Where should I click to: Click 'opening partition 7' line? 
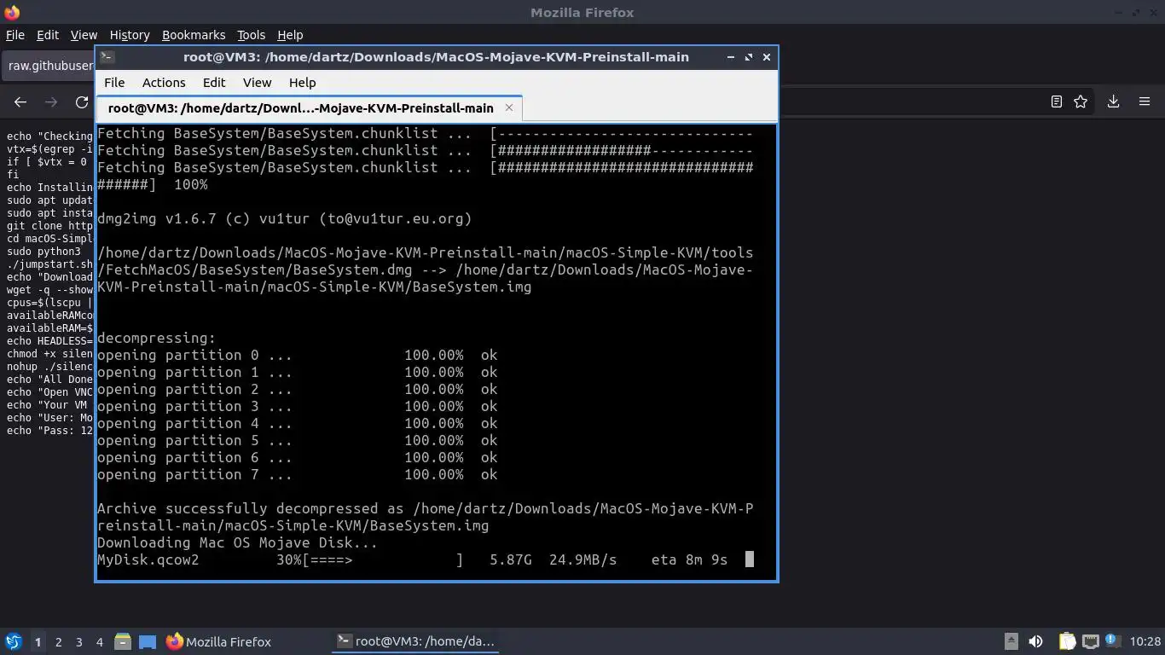[297, 474]
